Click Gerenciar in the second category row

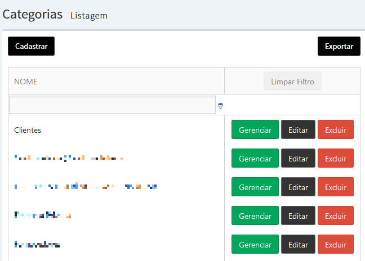tap(255, 158)
